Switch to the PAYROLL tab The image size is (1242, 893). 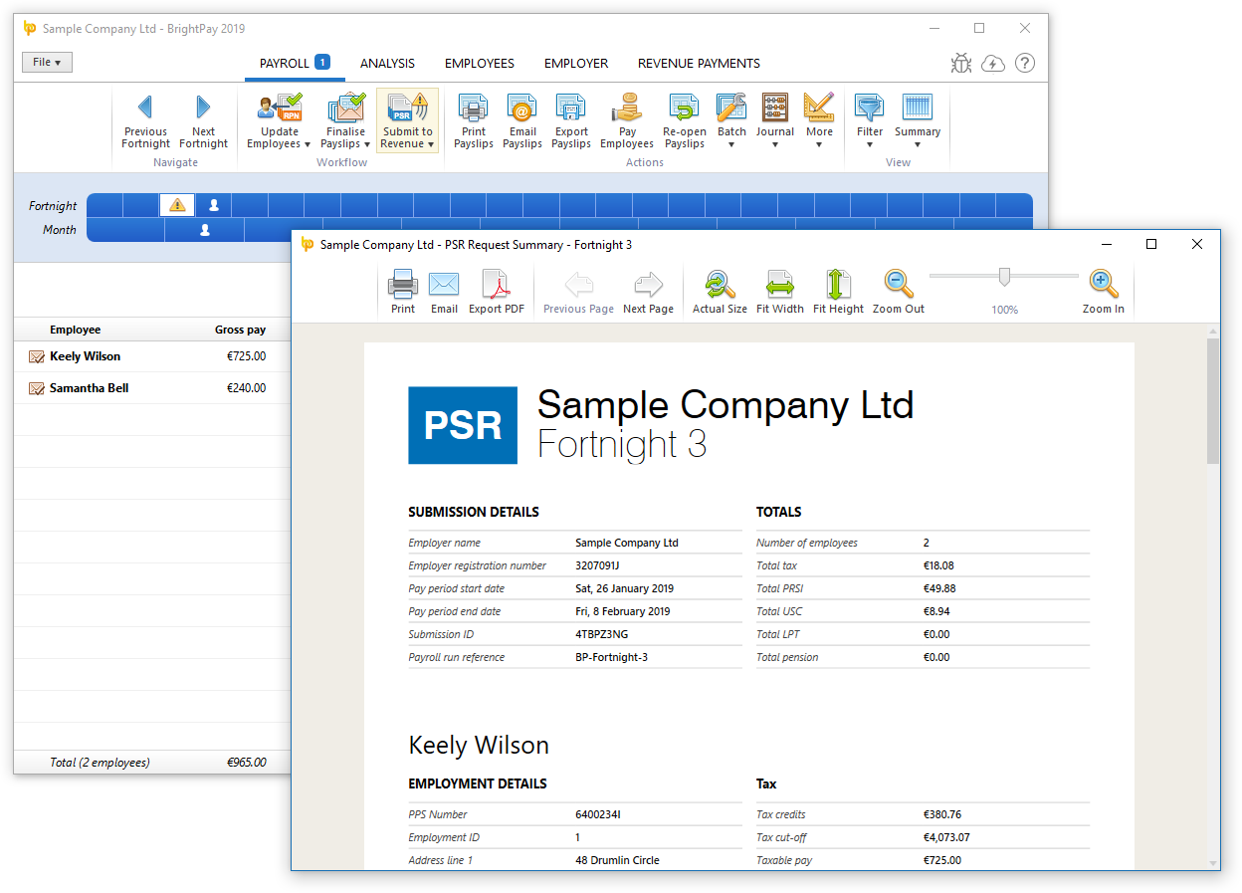(x=295, y=64)
